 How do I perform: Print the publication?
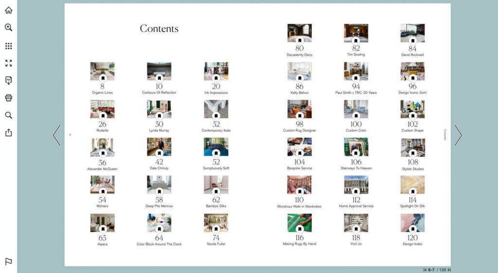click(8, 98)
